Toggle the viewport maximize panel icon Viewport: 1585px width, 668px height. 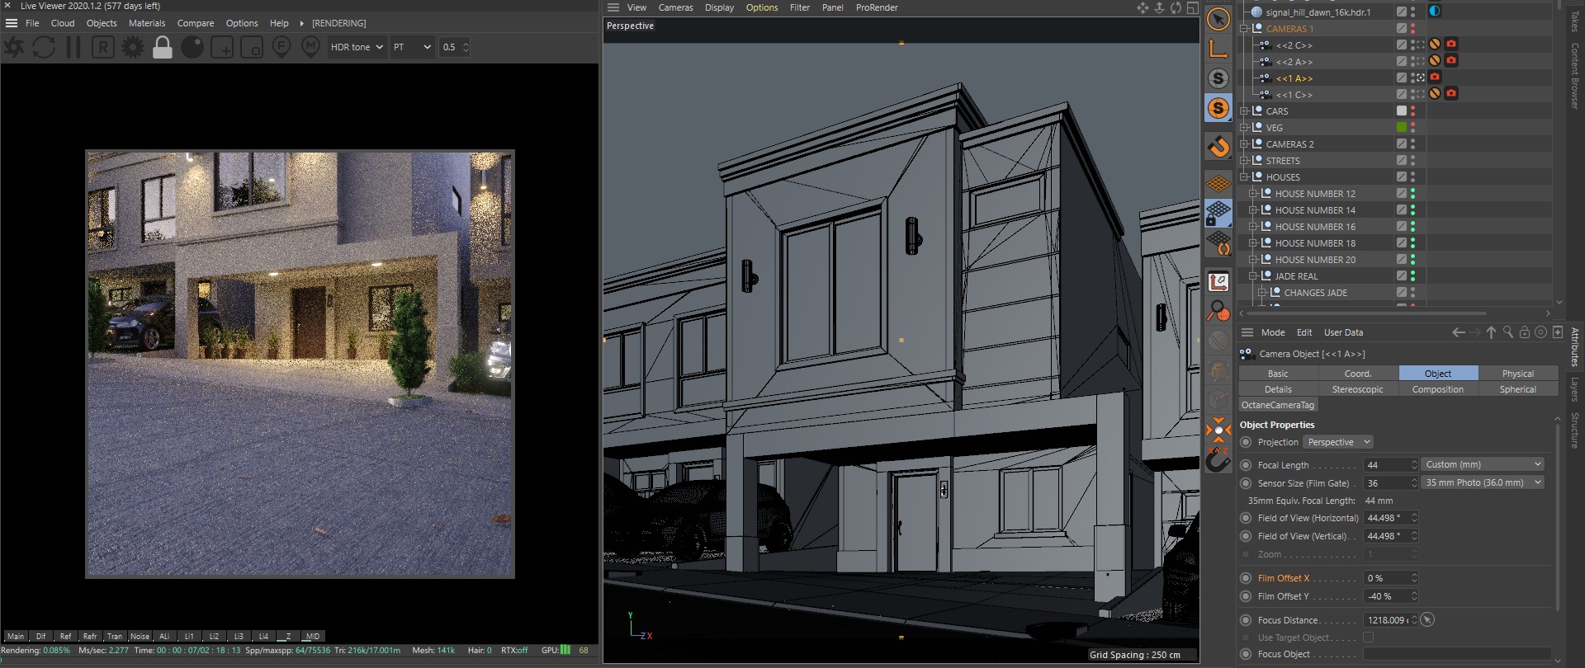(1192, 8)
